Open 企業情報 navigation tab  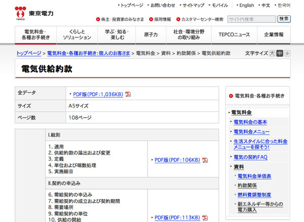(274, 34)
